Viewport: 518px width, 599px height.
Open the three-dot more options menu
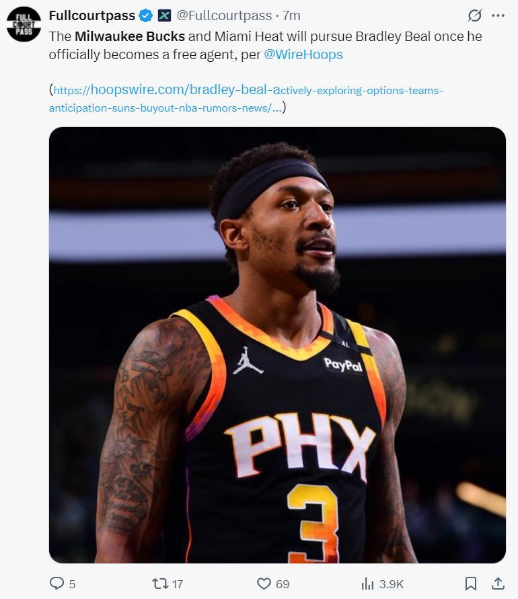498,15
